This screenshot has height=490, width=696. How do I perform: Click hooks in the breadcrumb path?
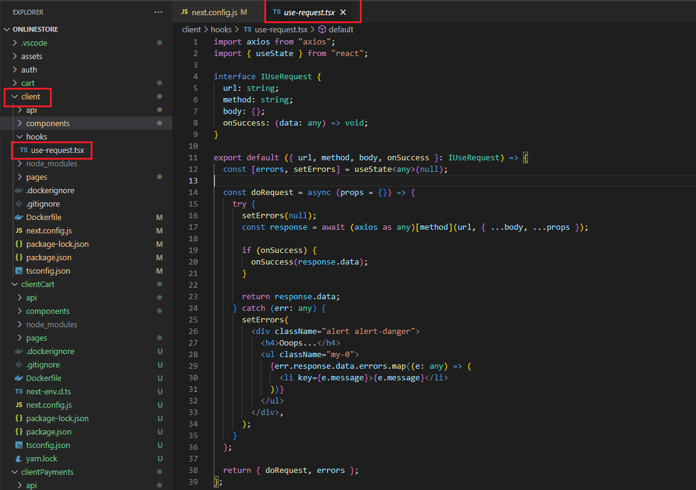pos(221,29)
